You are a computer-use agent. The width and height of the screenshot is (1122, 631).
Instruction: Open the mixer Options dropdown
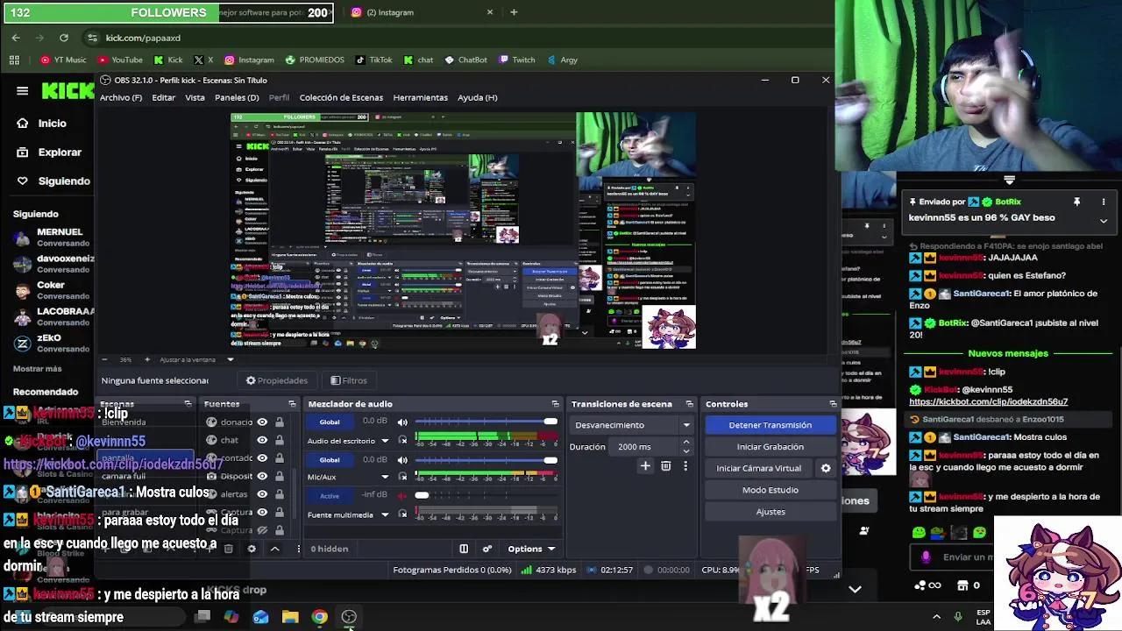[531, 549]
